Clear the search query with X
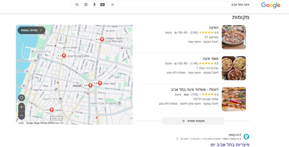289x147 pixels. coord(112,5)
